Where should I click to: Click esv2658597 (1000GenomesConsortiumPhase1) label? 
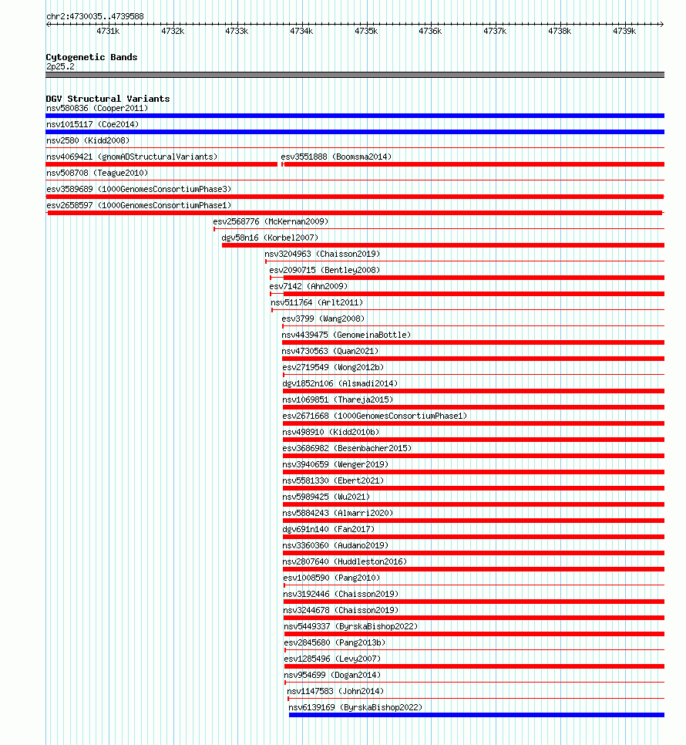pos(139,205)
